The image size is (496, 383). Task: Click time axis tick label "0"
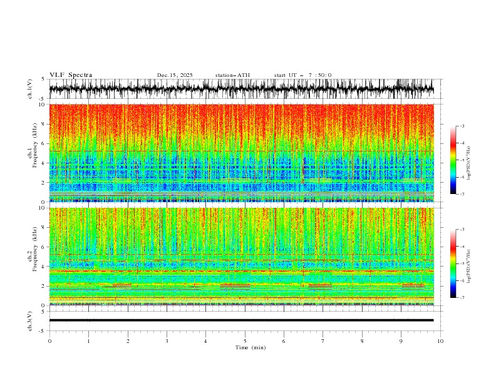(x=49, y=341)
